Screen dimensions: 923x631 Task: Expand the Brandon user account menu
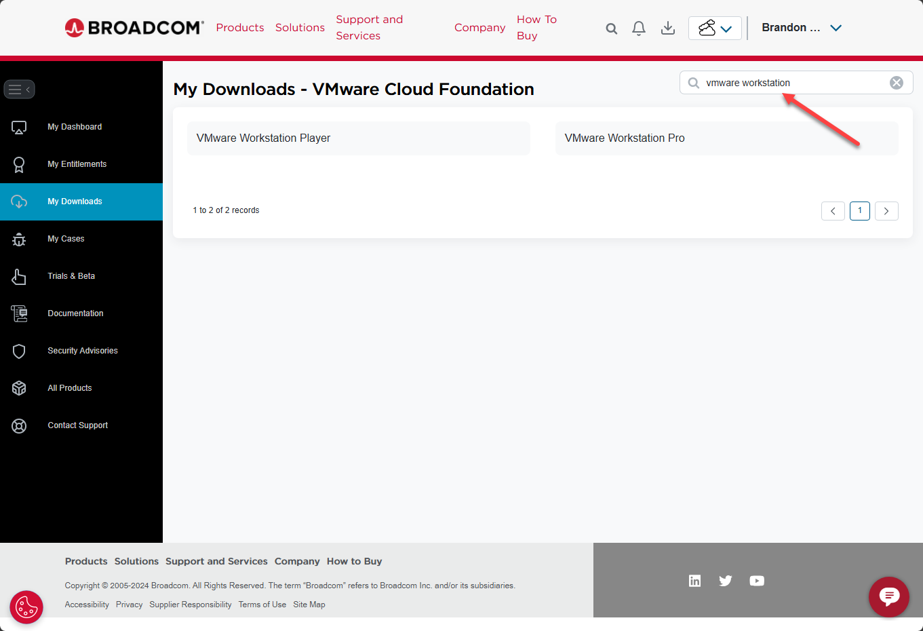coord(802,28)
